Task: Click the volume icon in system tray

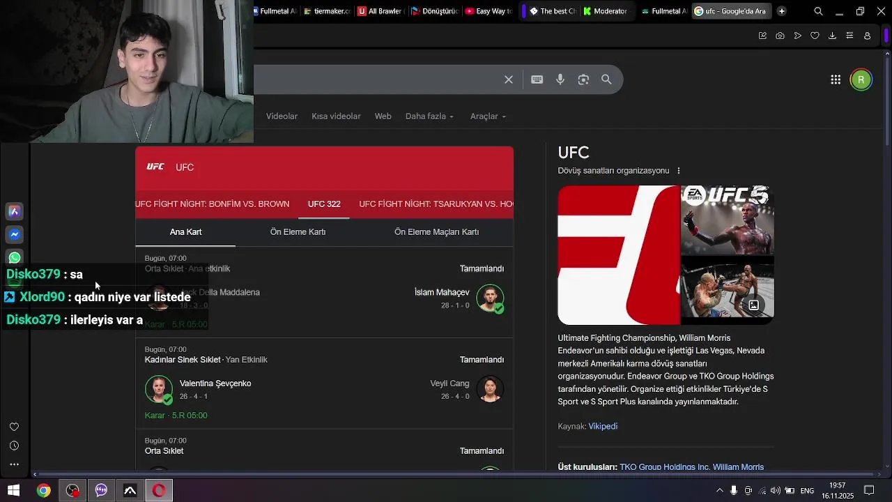Action: (776, 491)
